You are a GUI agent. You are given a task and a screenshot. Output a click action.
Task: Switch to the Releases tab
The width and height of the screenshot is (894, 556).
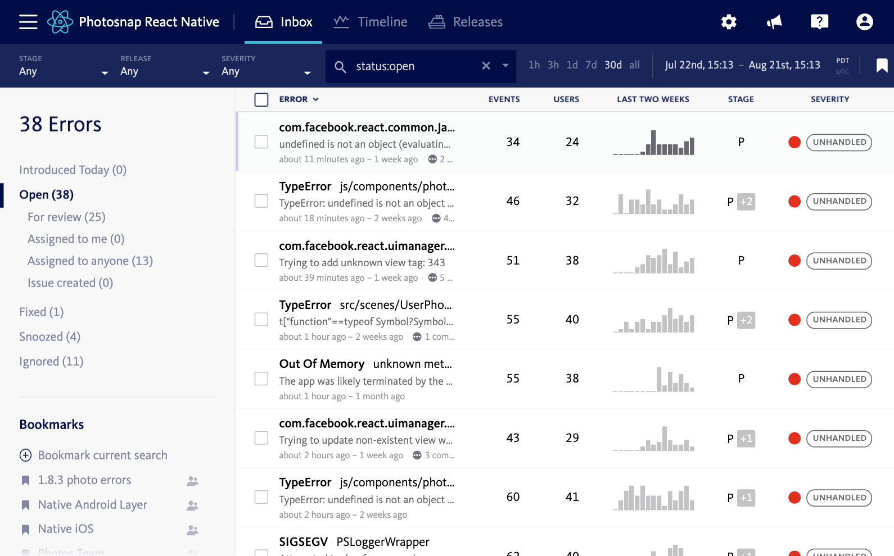point(466,22)
